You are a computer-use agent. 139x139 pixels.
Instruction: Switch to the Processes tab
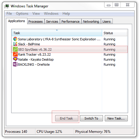pyautogui.click(x=35, y=21)
